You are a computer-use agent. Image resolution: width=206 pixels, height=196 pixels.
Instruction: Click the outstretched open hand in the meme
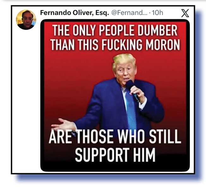tap(63, 125)
